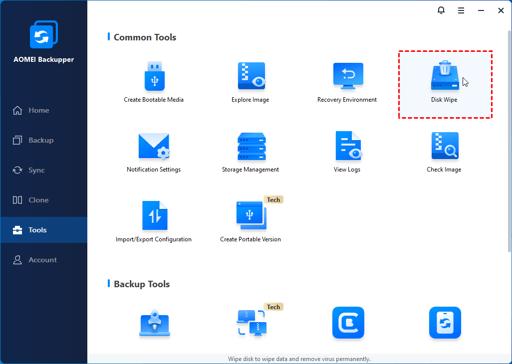Open Notification Settings envelope icon

[154, 147]
